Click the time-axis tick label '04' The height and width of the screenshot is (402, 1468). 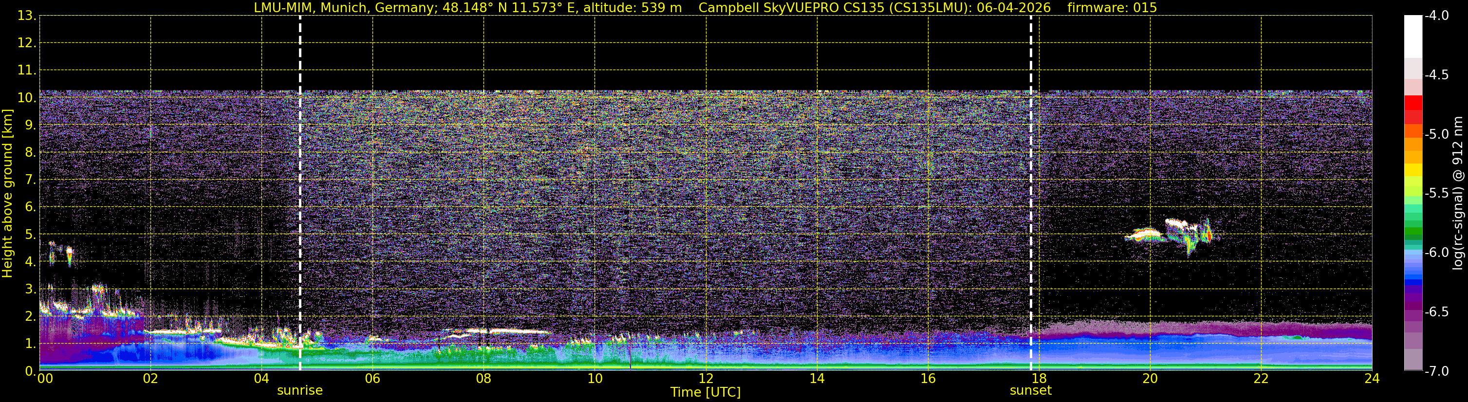(x=261, y=379)
